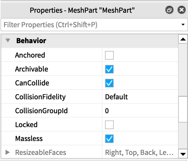This screenshot has height=161, width=188.
Task: Select the Anchored property label
Action: coord(30,55)
